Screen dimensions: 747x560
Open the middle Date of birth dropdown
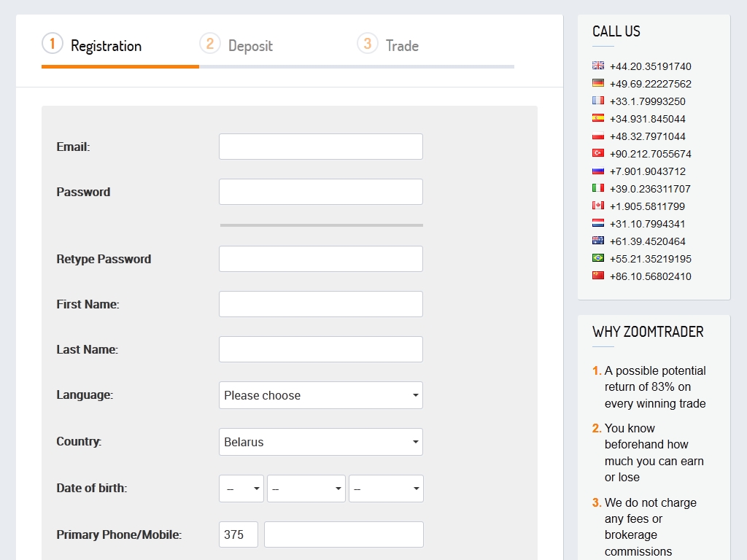coord(306,489)
